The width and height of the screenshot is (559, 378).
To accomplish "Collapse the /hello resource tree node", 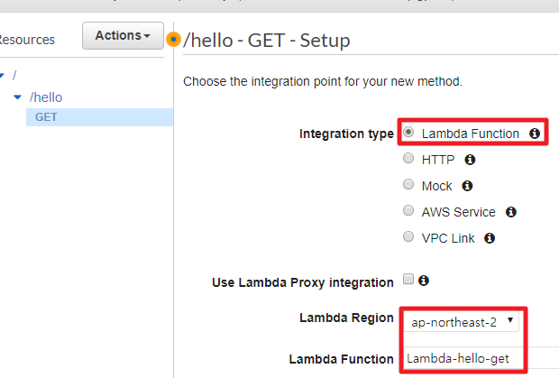I will 17,97.
